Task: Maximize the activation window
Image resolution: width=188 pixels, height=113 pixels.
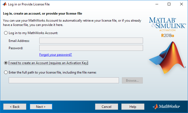Action: 169,4
